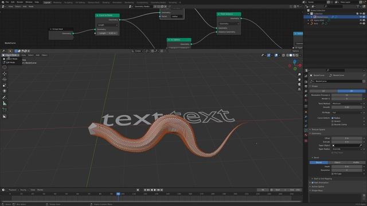The image size is (367, 206).
Task: Collapse the Geometry panel section
Action: tap(316, 133)
